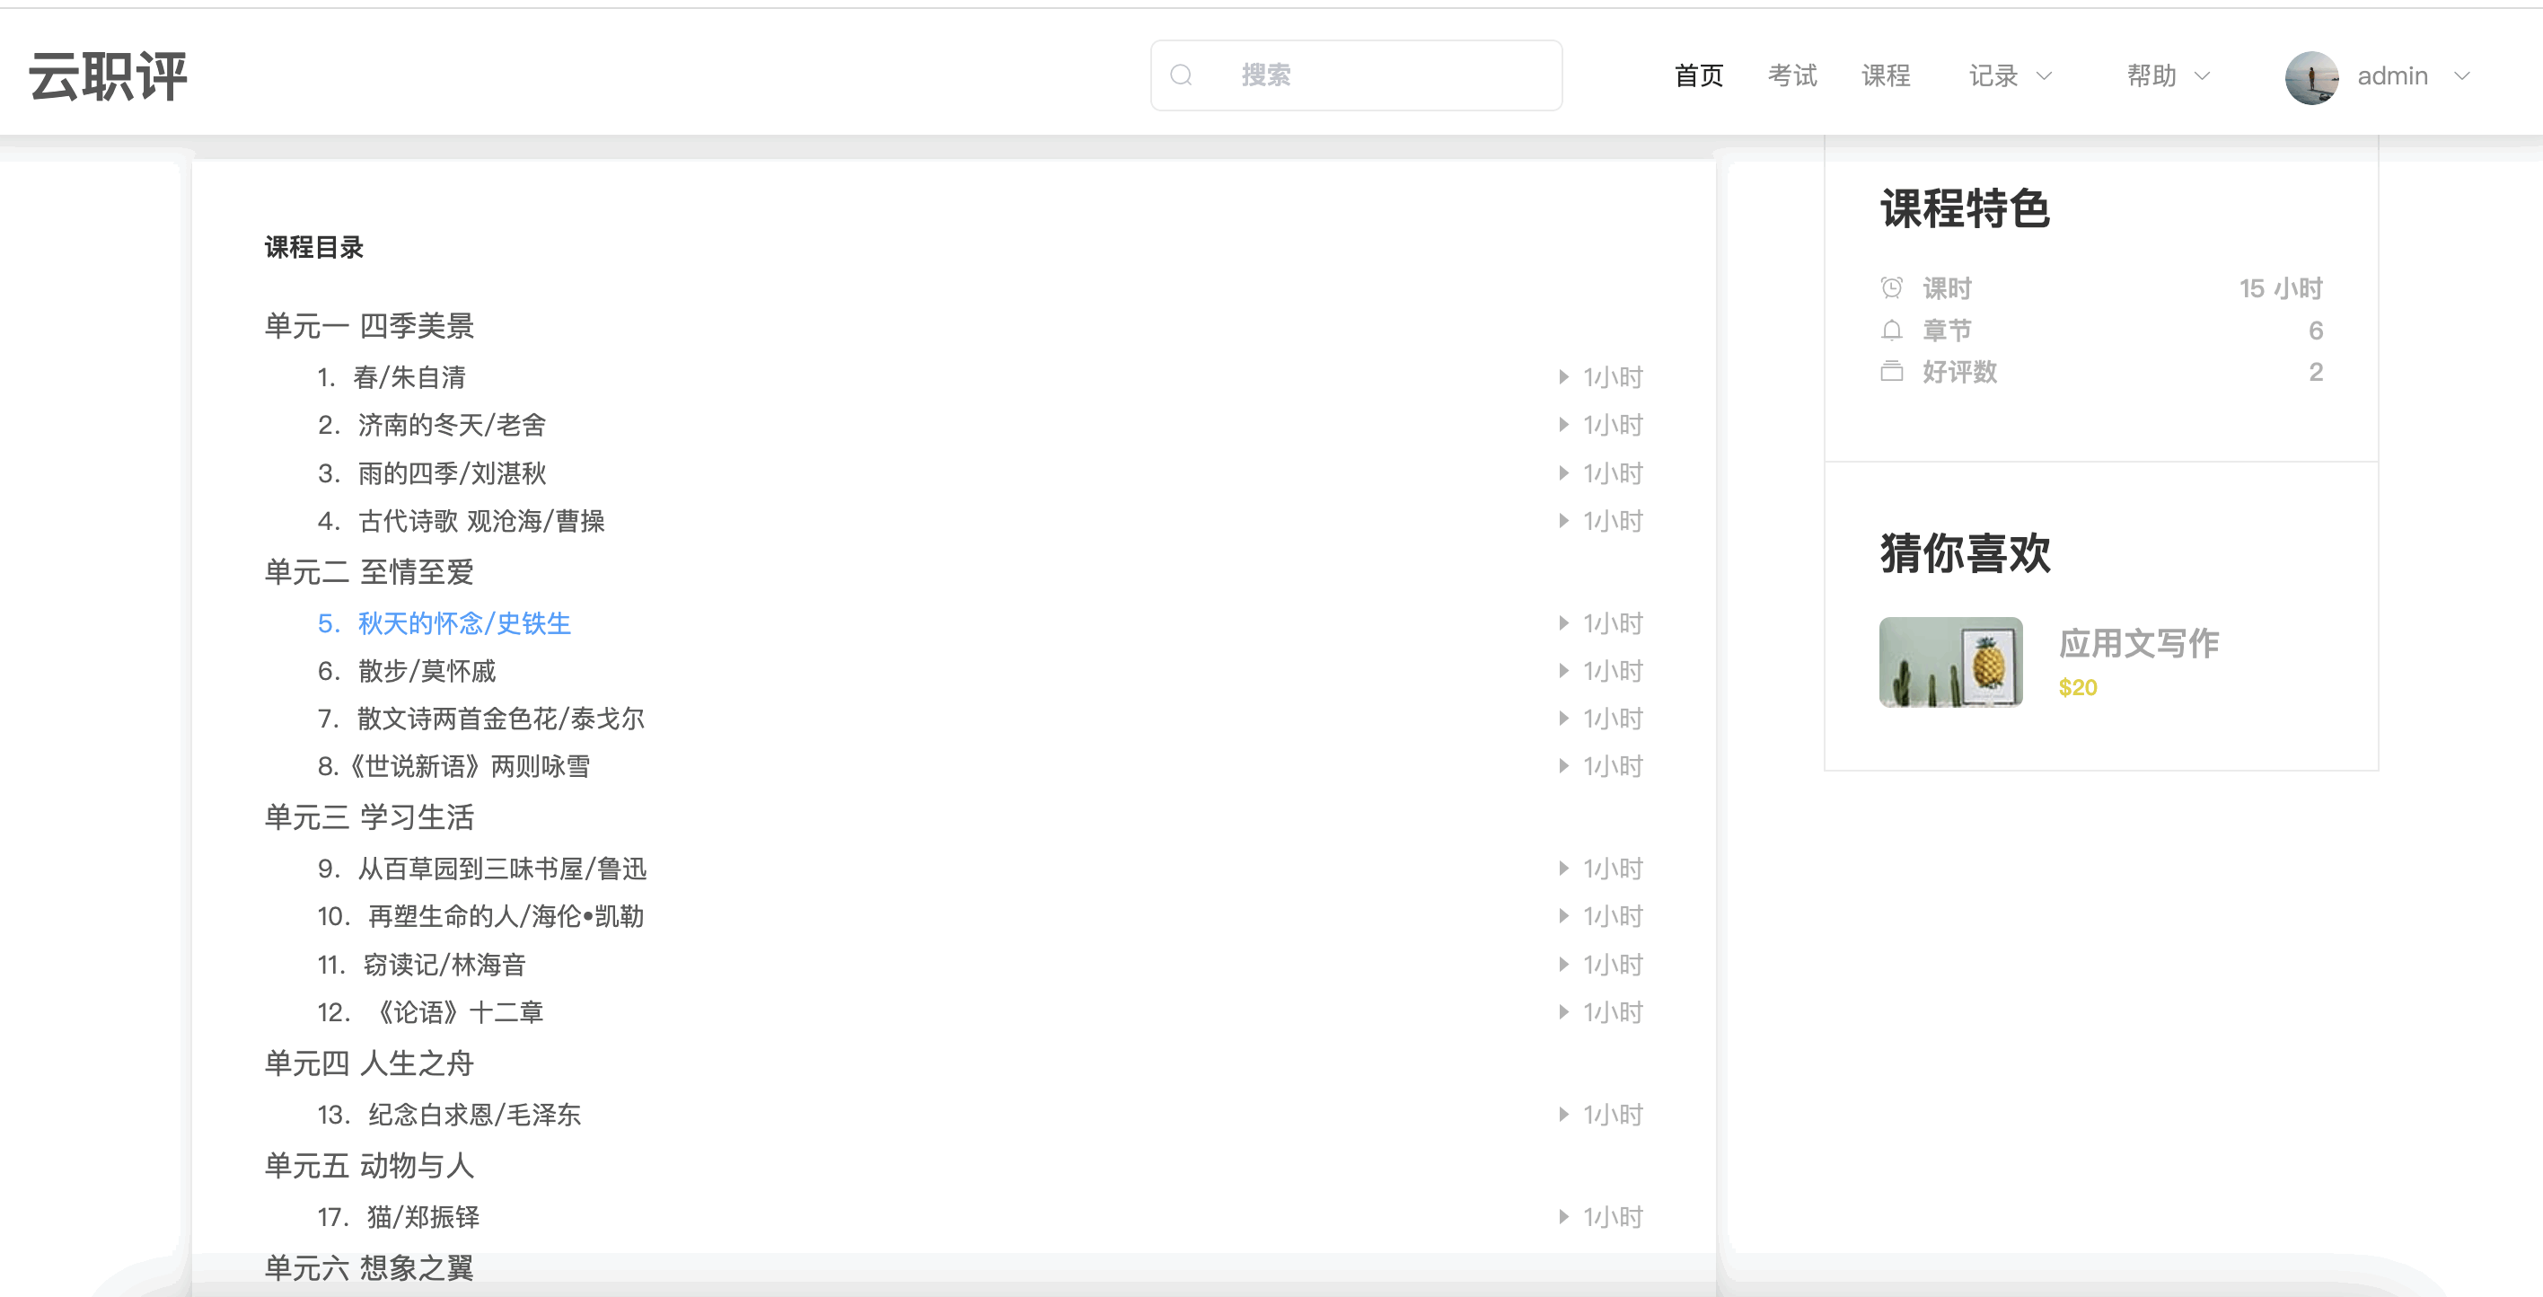Click play triangle for 散步/莫怀戚 lesson
The image size is (2543, 1297).
click(1563, 671)
